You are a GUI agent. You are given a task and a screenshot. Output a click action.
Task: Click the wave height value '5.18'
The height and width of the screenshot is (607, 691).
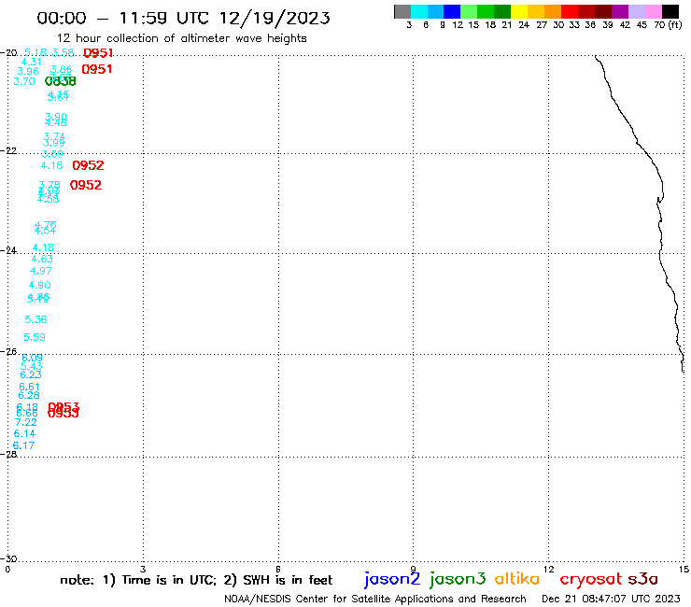pyautogui.click(x=35, y=53)
